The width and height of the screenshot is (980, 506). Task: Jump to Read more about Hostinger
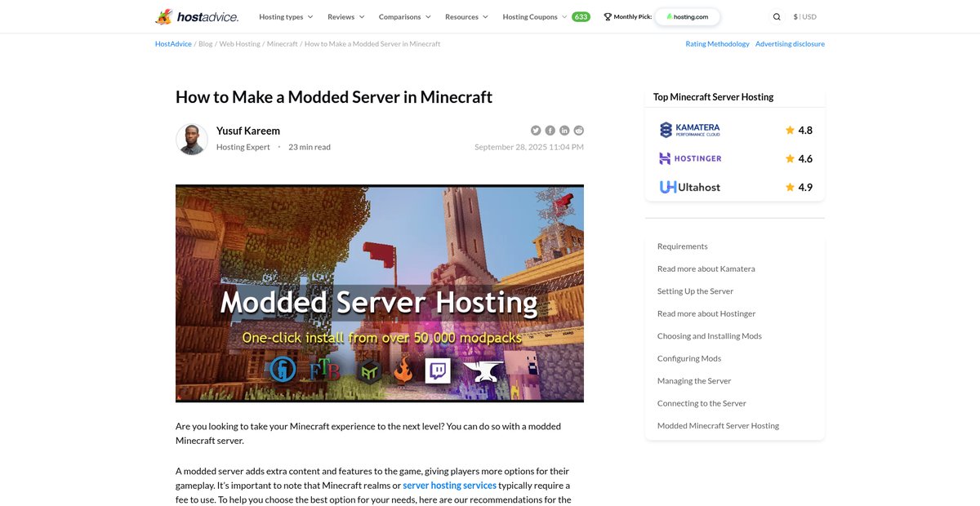coord(706,313)
